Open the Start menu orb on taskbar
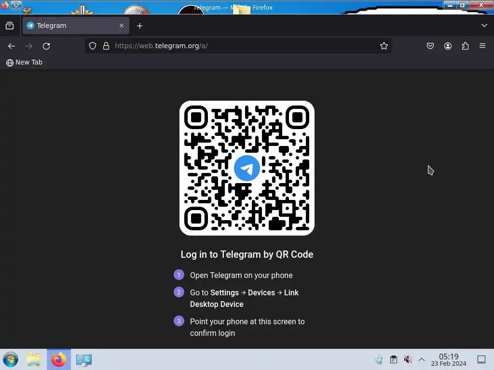Viewport: 494px width, 370px height. click(x=11, y=359)
